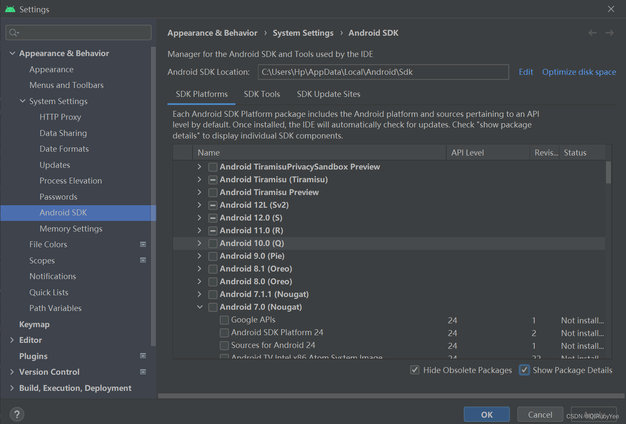Image resolution: width=626 pixels, height=424 pixels.
Task: Toggle Android Tiramisu (Tiramisu) checkbox
Action: 213,180
